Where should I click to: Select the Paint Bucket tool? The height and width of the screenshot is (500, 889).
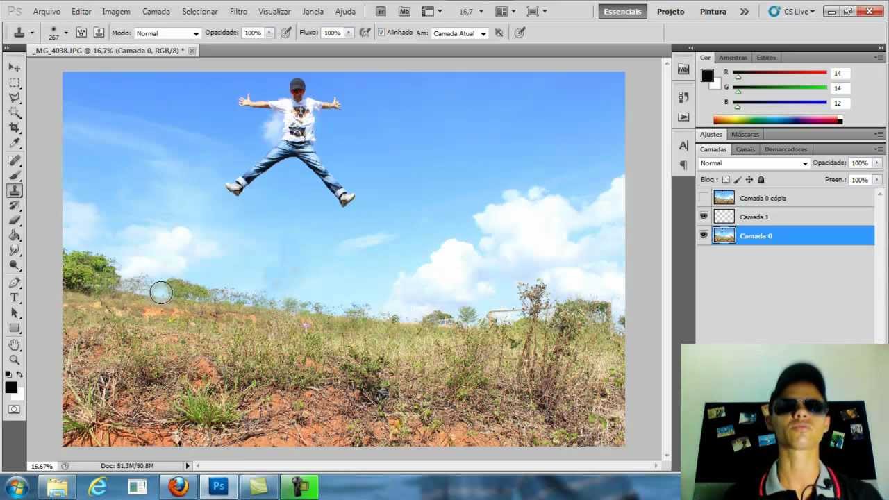click(14, 235)
